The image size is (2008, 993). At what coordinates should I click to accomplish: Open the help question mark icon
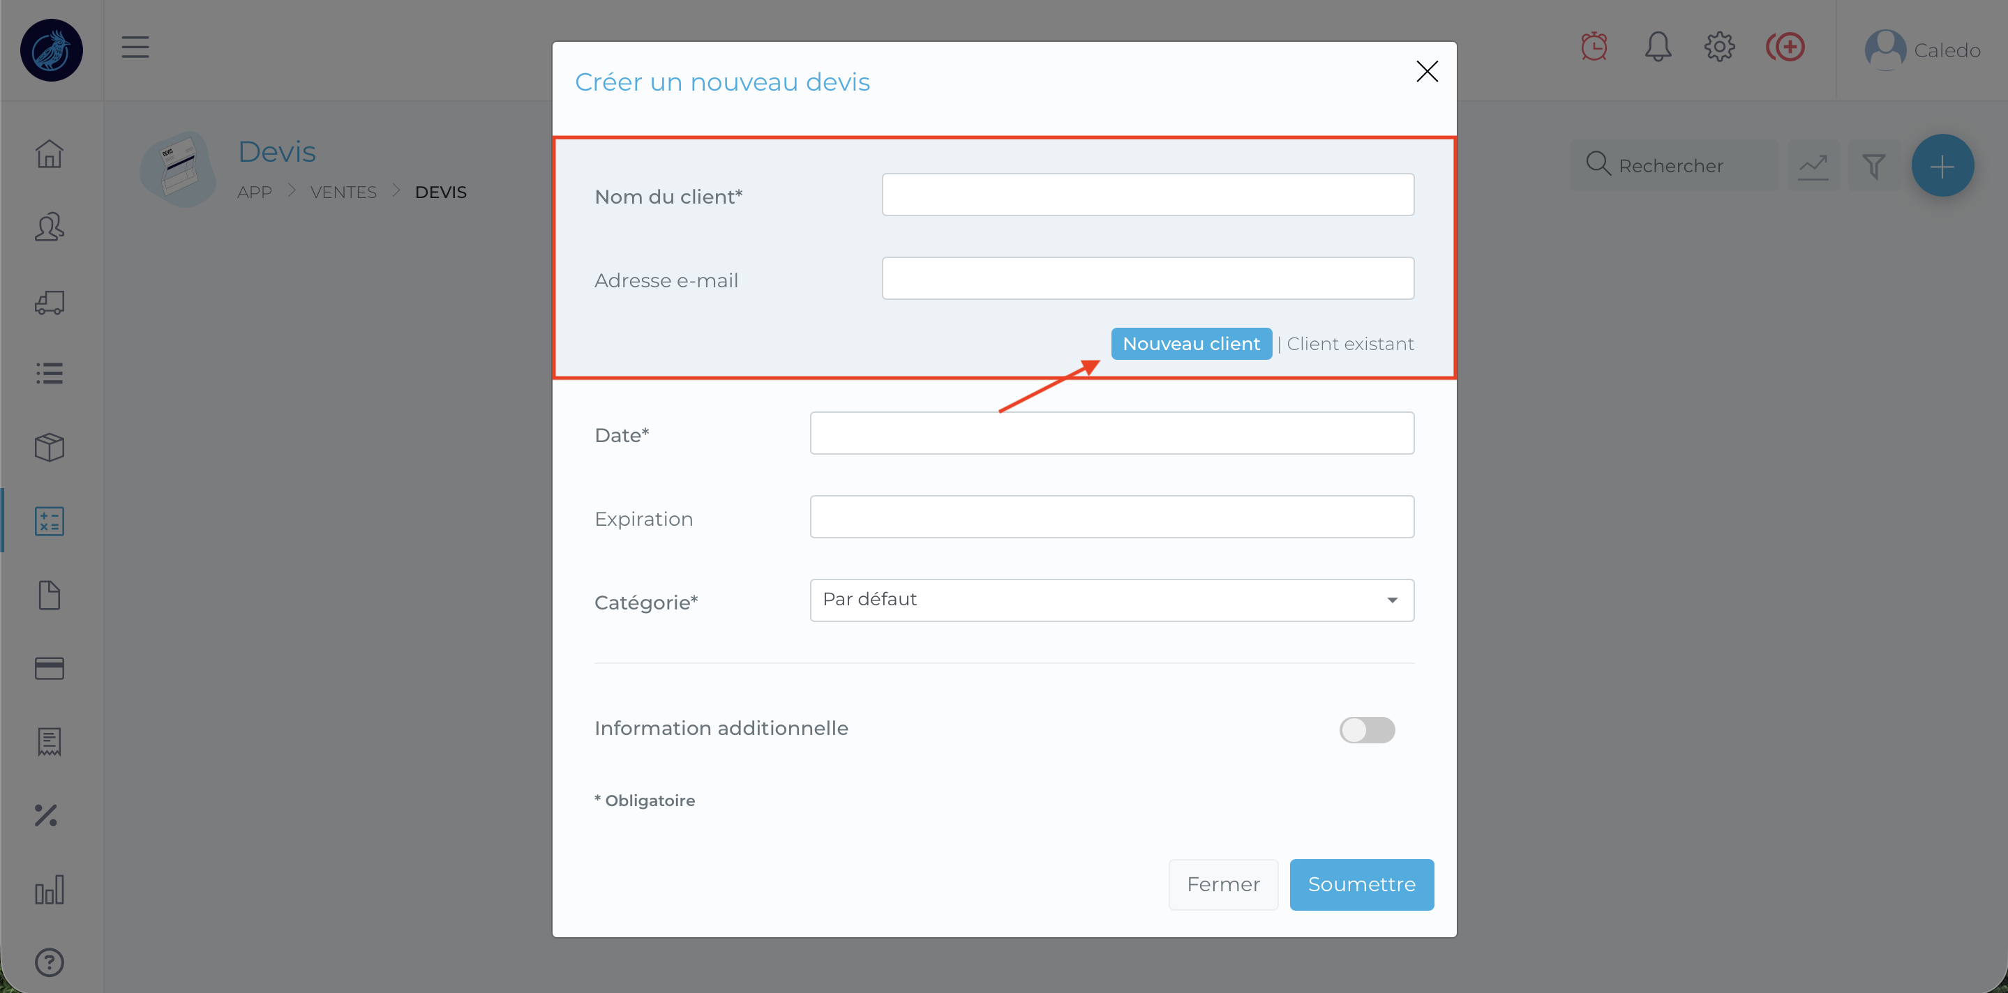tap(49, 962)
